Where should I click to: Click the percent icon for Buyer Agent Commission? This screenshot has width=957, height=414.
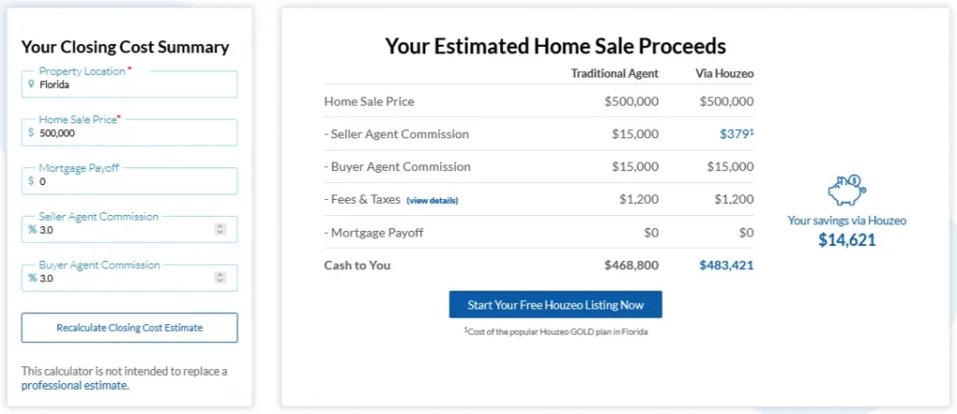[32, 278]
